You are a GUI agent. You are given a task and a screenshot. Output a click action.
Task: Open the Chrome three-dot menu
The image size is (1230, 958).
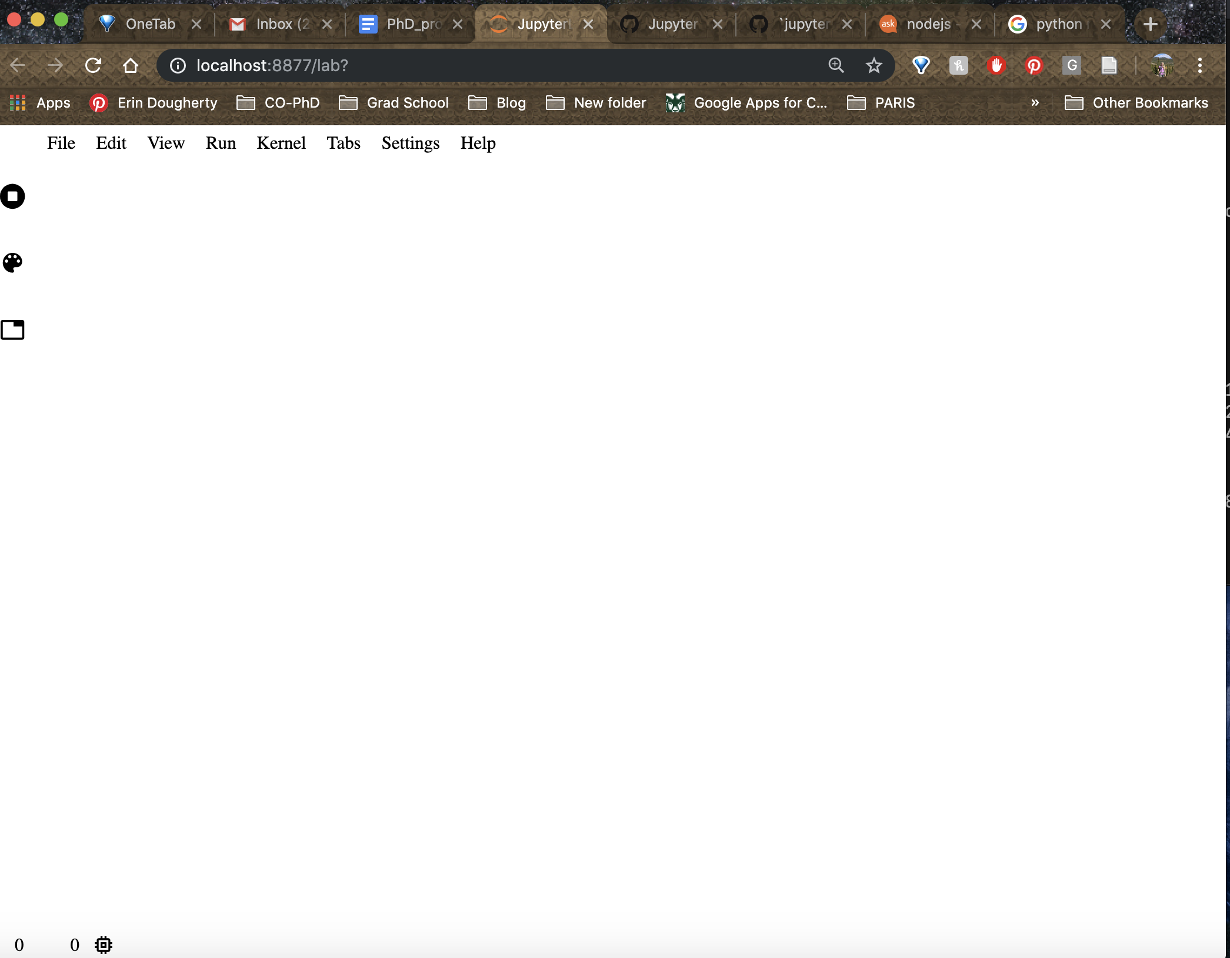[1200, 65]
